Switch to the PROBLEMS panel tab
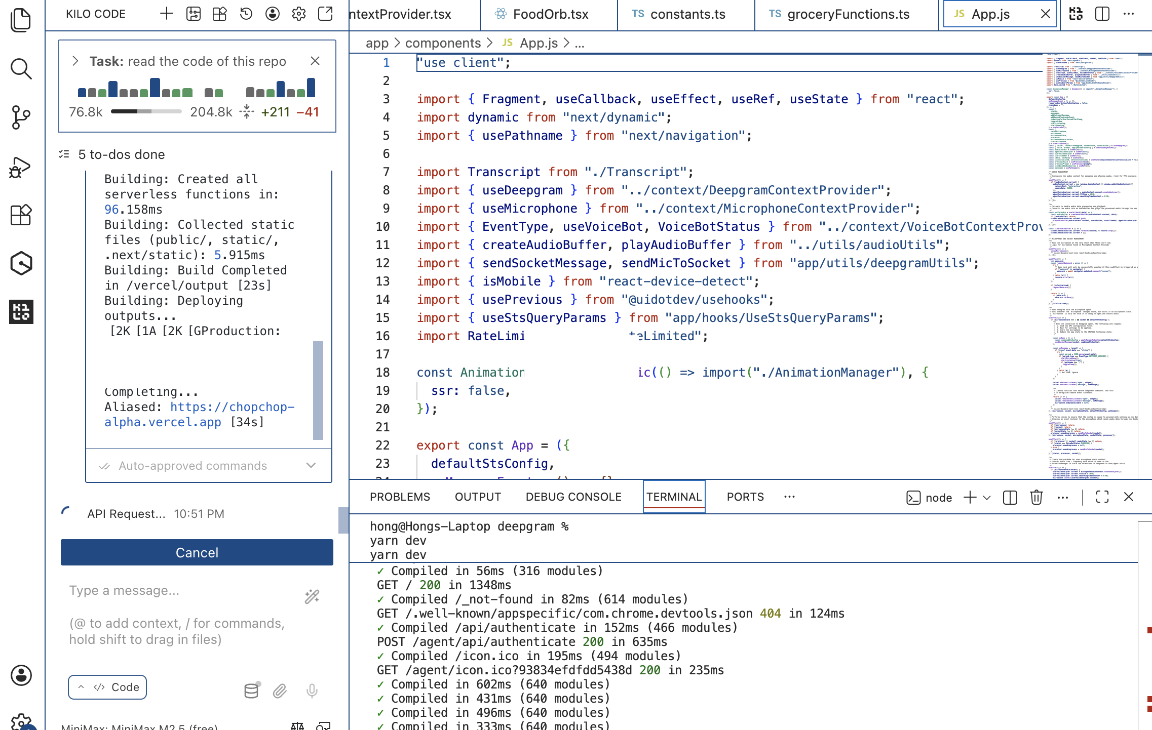The width and height of the screenshot is (1152, 730). [x=400, y=497]
